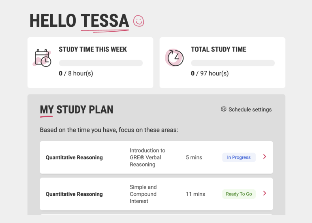Click the 5 mins duration label
The image size is (312, 223).
194,157
